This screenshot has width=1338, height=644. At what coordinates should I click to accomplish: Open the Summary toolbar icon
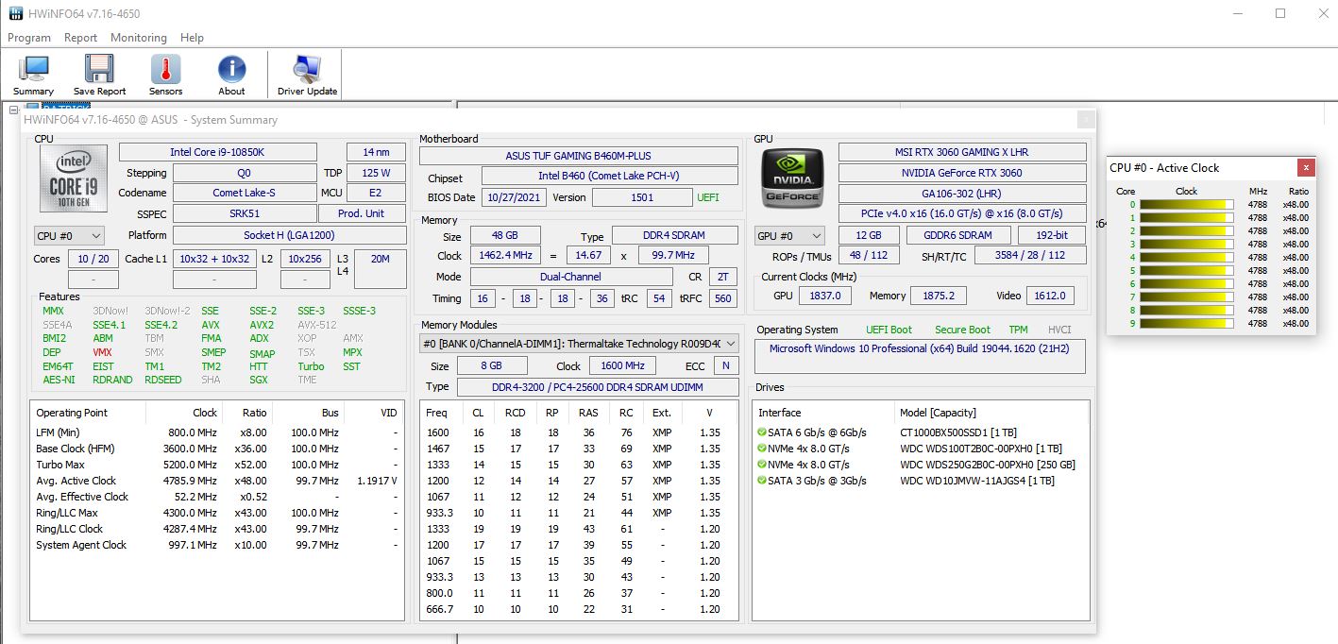tap(34, 69)
